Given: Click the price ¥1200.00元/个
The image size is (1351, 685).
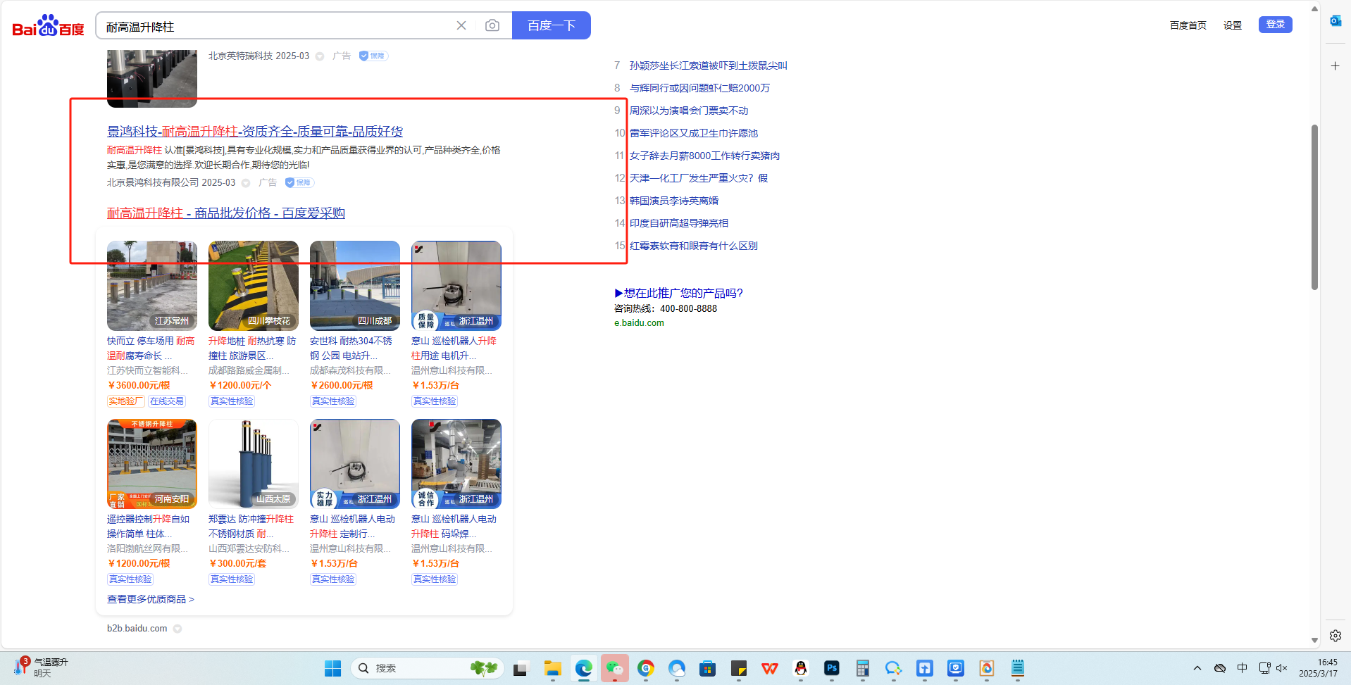Looking at the screenshot, I should click(240, 385).
